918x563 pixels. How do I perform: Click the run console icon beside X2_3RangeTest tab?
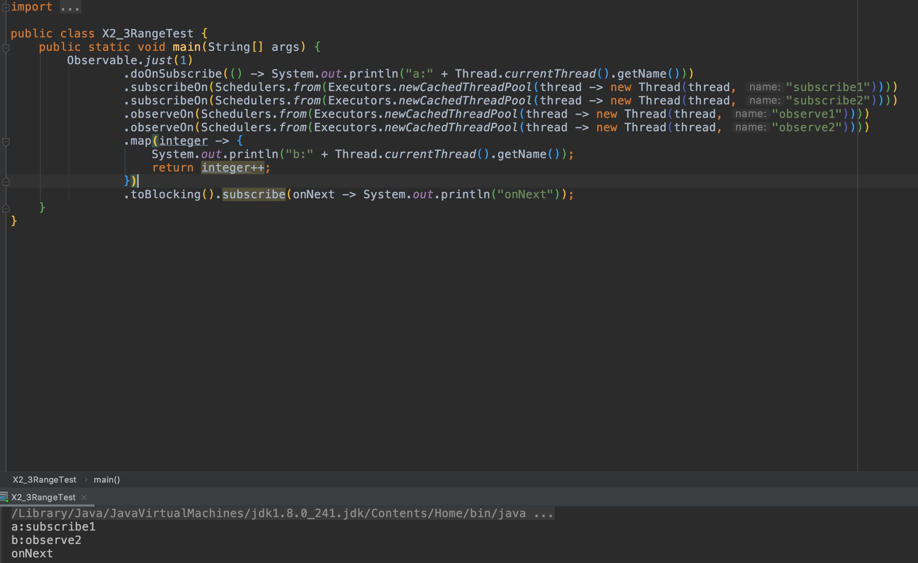coord(4,497)
